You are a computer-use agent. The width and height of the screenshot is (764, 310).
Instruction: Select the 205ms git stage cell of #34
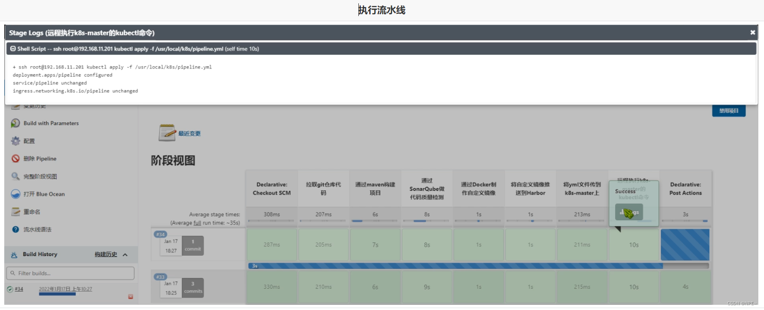[323, 245]
